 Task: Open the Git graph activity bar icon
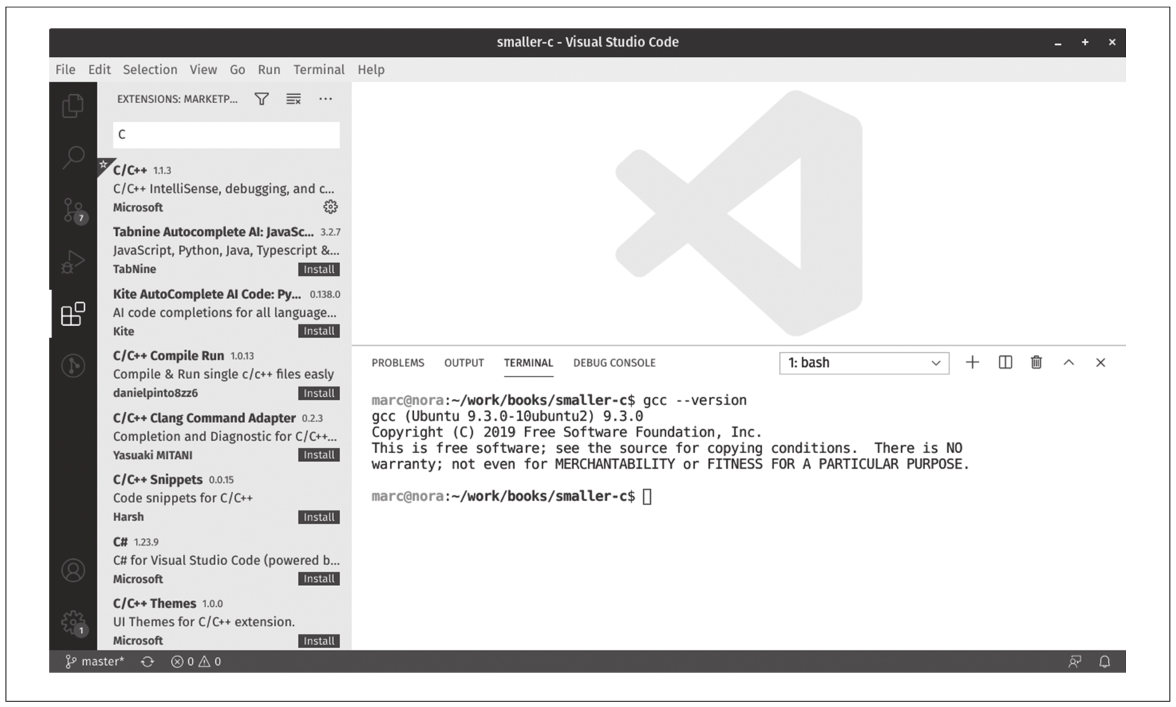pos(73,365)
